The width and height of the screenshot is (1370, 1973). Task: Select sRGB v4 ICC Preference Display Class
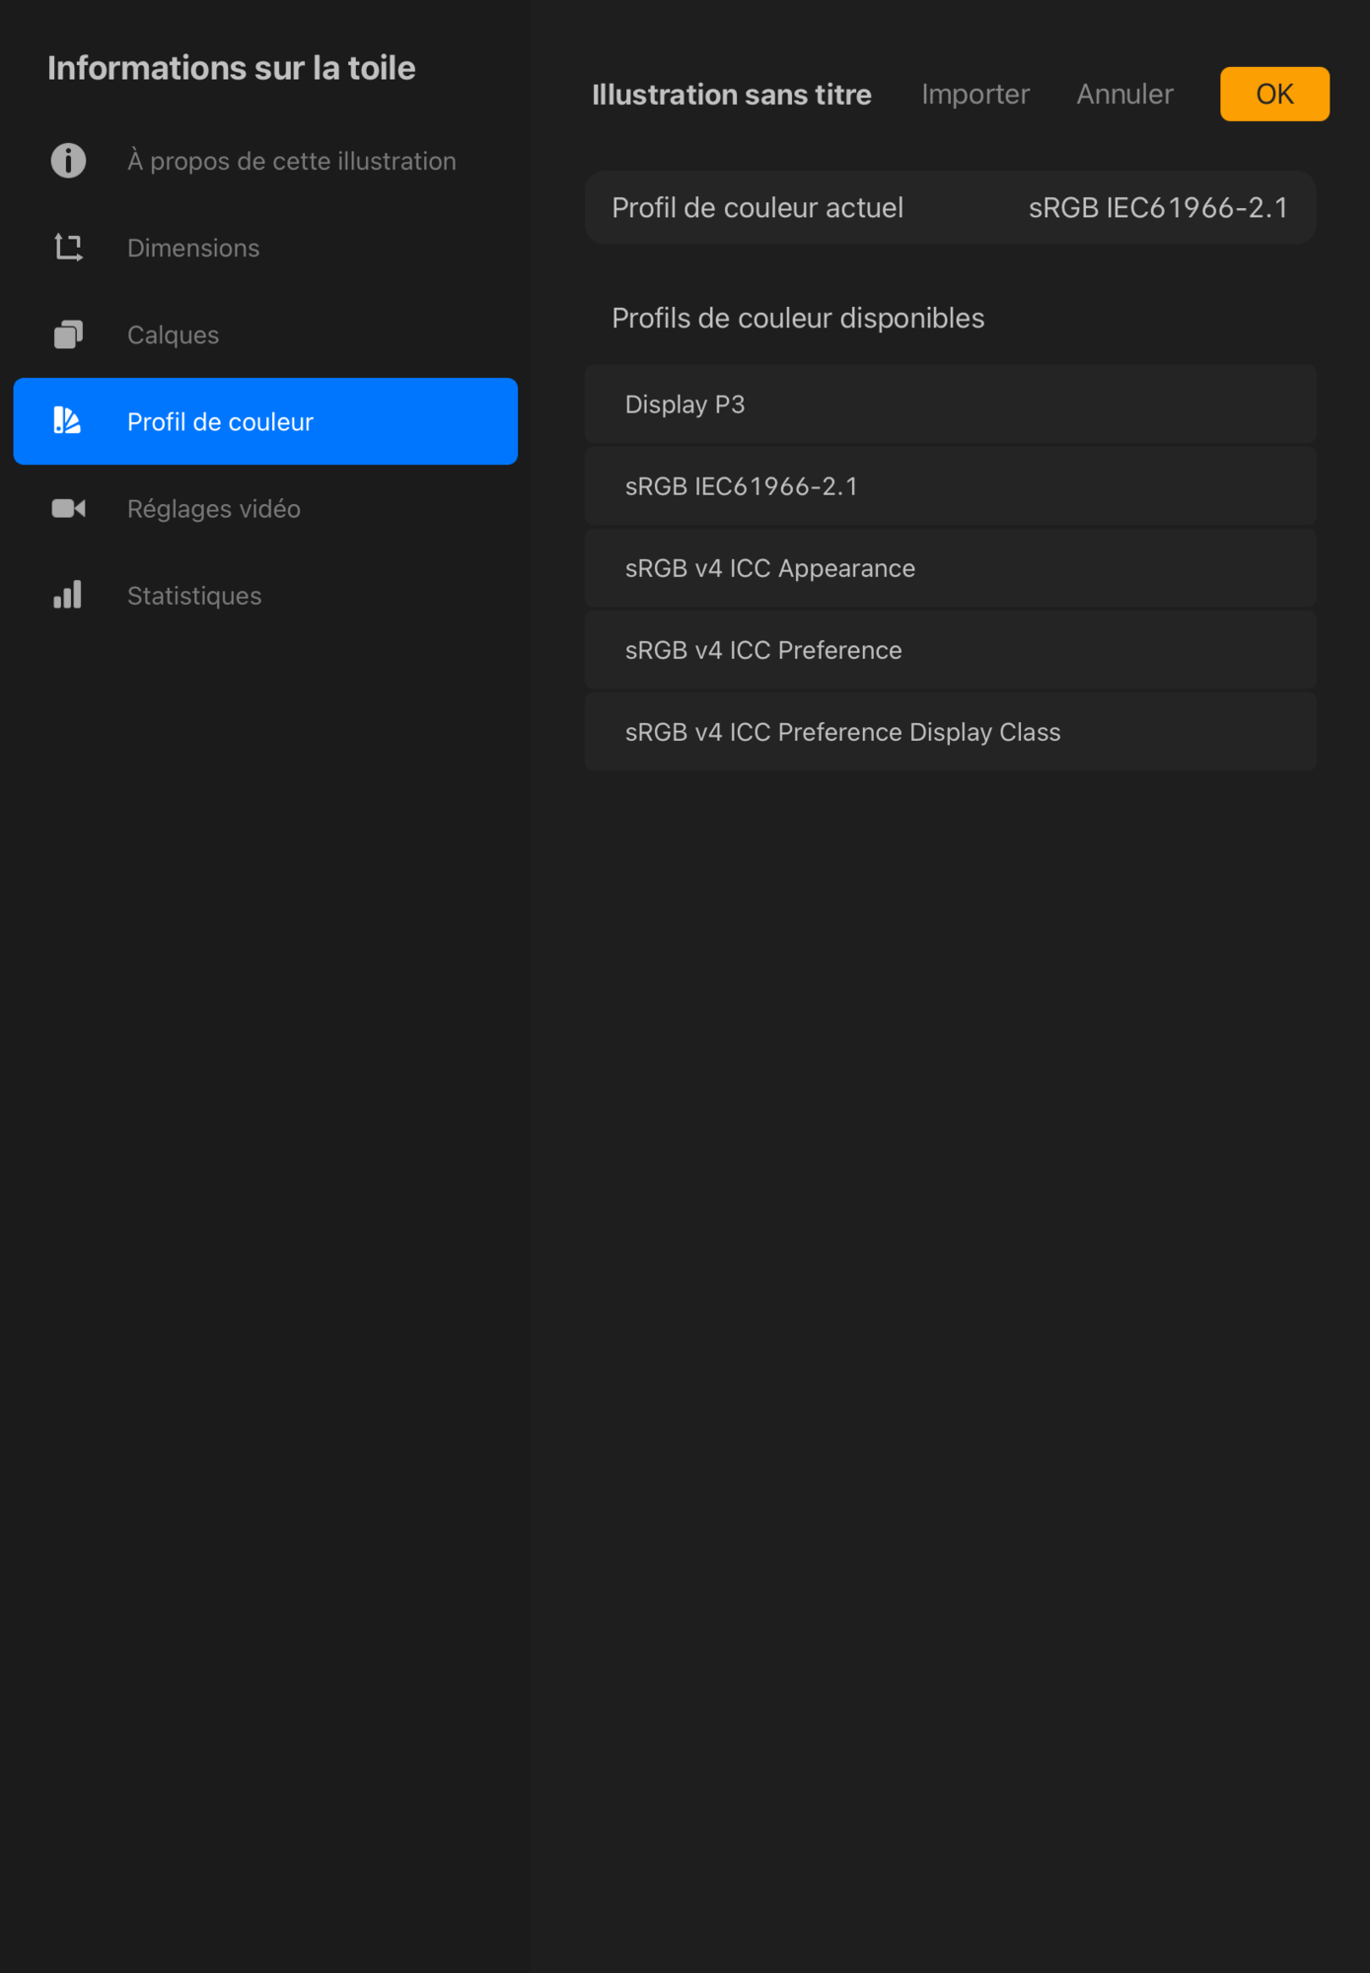coord(949,732)
